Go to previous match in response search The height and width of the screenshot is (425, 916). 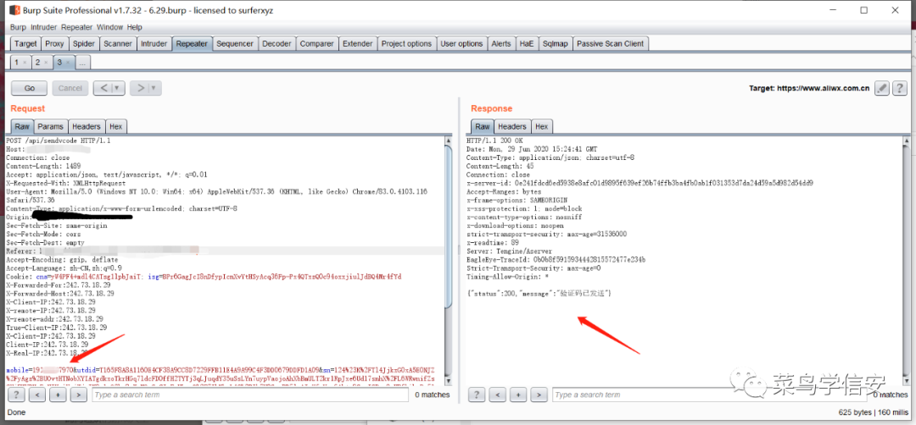[498, 395]
